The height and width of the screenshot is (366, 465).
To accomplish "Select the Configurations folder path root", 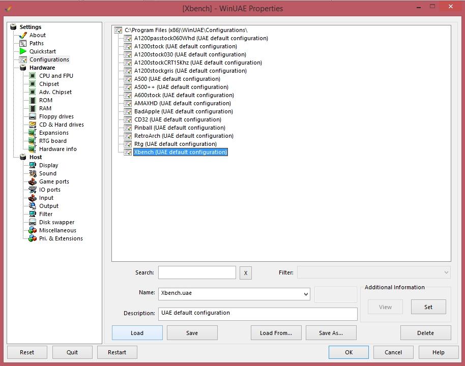I will tap(186, 30).
